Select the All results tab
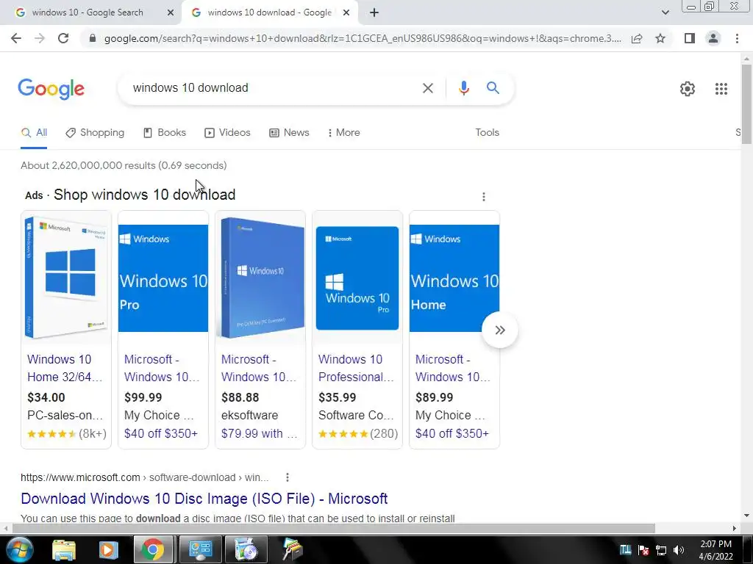This screenshot has height=564, width=753. 34,133
